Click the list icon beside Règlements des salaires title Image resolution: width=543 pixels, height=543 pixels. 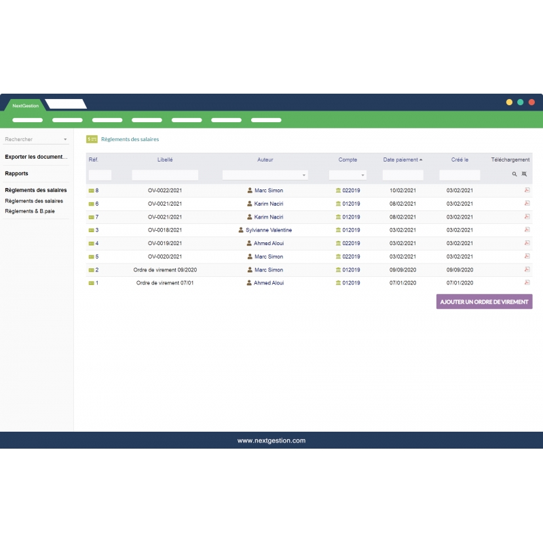tap(92, 139)
